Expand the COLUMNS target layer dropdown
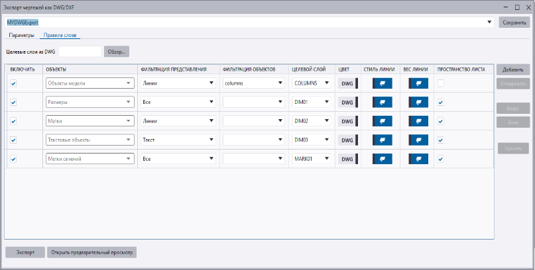 coord(327,83)
